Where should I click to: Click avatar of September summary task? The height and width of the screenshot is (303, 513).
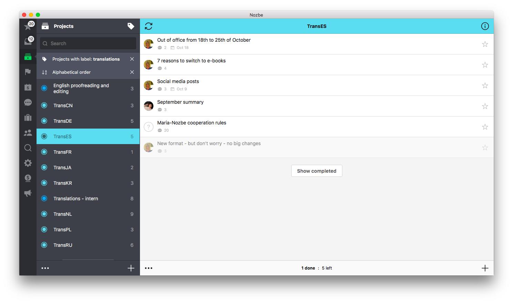tap(149, 106)
